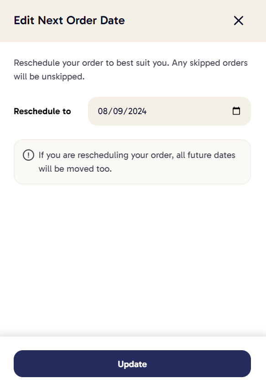This screenshot has height=384, width=266.
Task: Click the first slash separator in the date
Action: (110, 111)
